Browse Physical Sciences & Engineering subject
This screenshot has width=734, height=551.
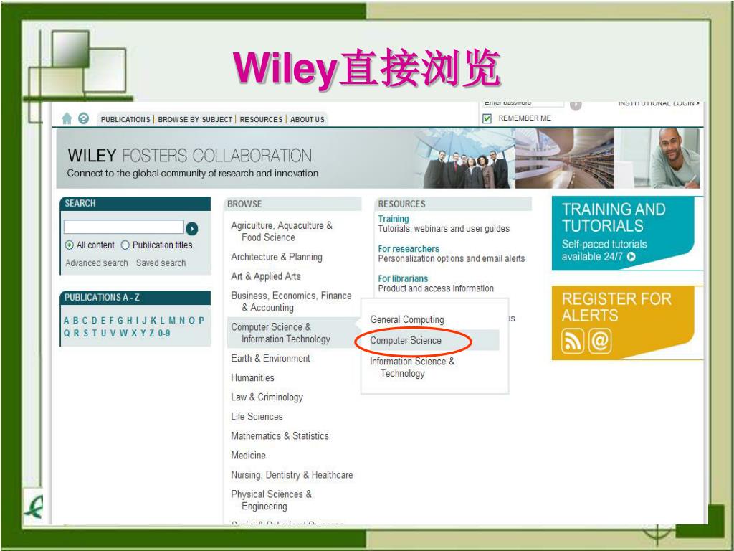tap(272, 500)
